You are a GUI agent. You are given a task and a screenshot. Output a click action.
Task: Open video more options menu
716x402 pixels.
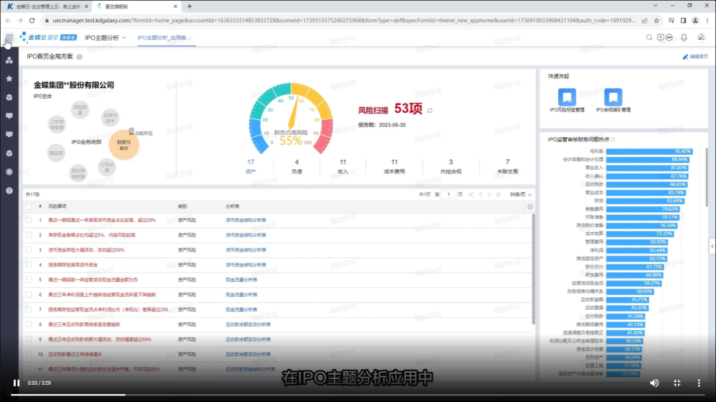click(x=699, y=383)
